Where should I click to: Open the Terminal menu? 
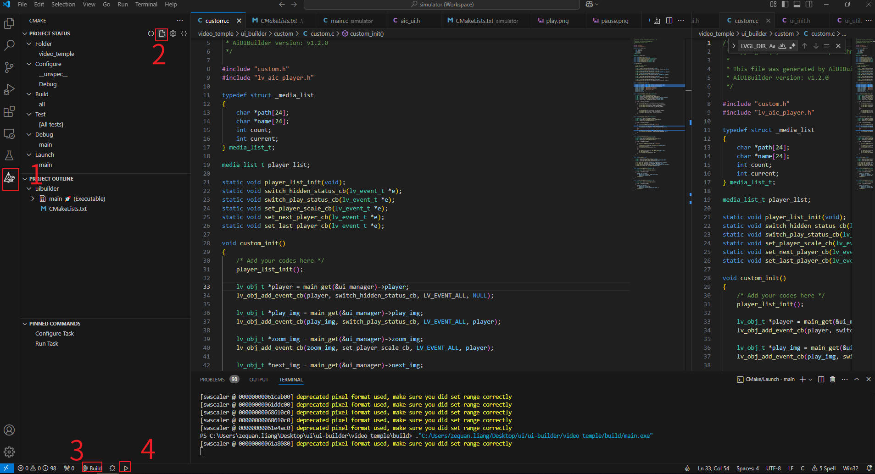click(146, 4)
